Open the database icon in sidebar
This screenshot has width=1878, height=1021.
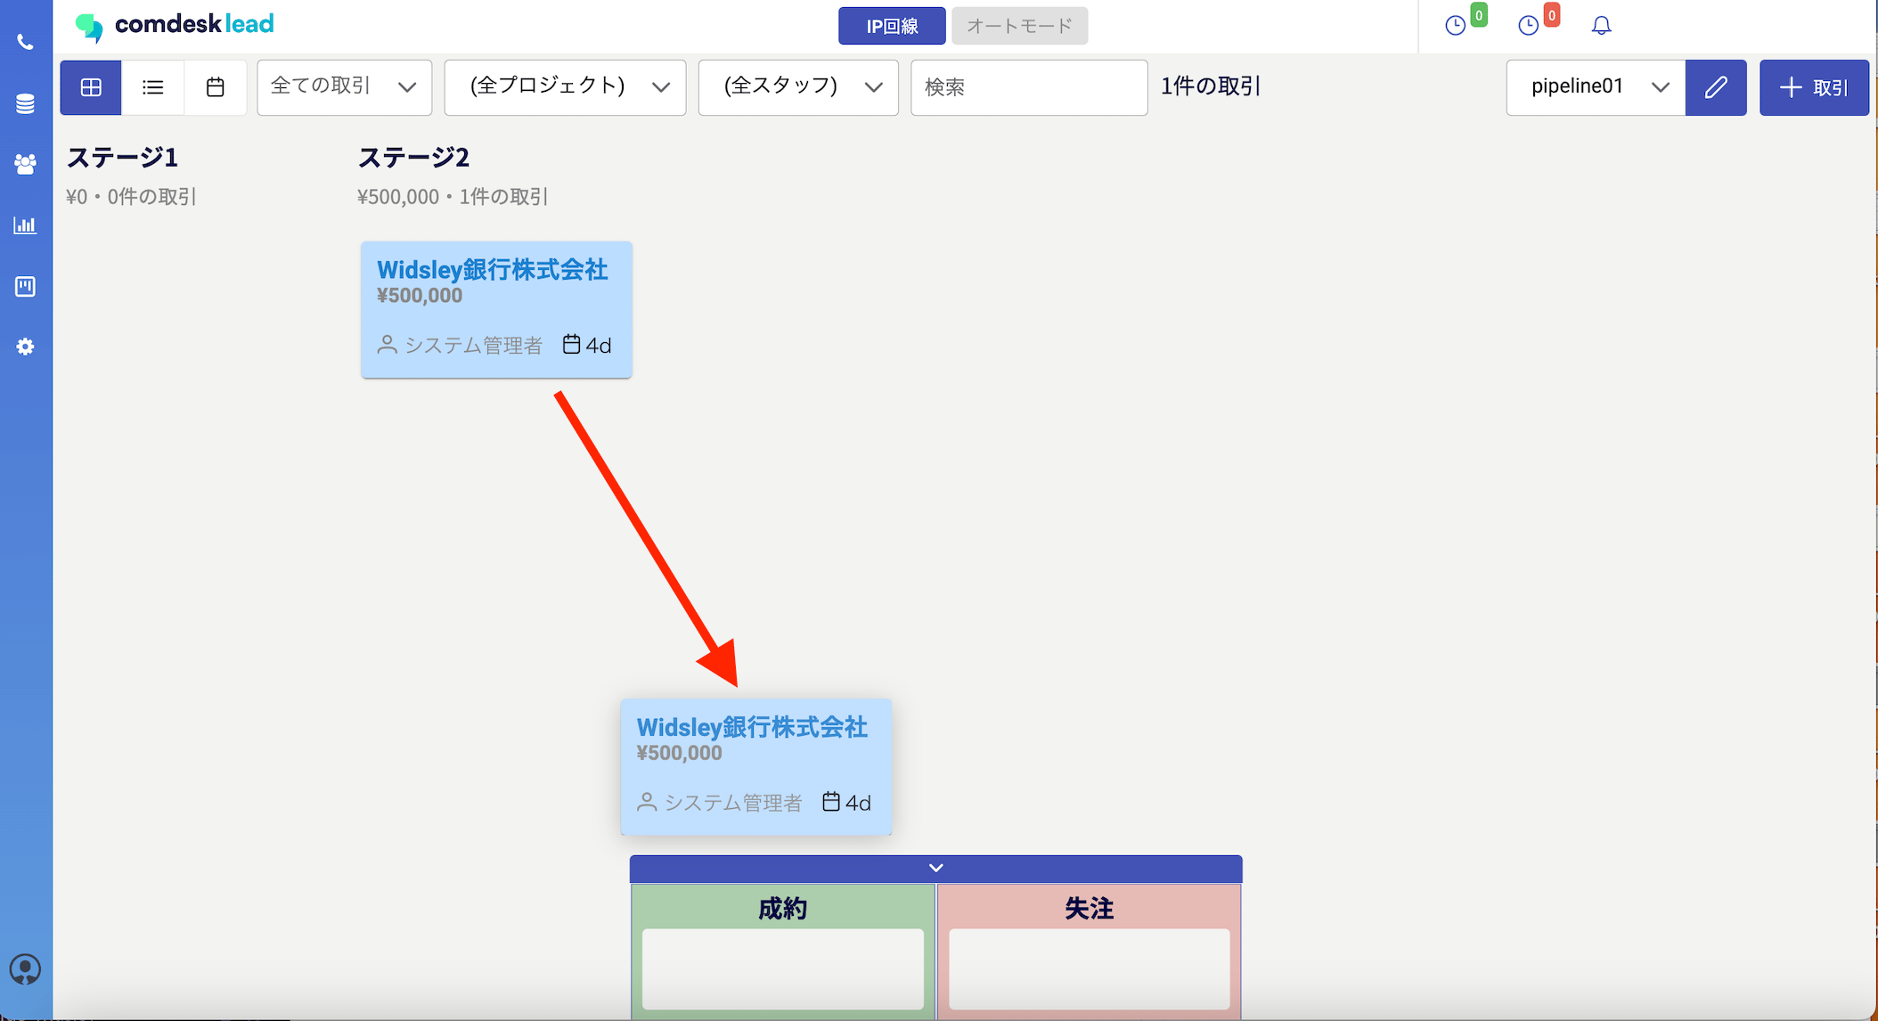pos(25,103)
